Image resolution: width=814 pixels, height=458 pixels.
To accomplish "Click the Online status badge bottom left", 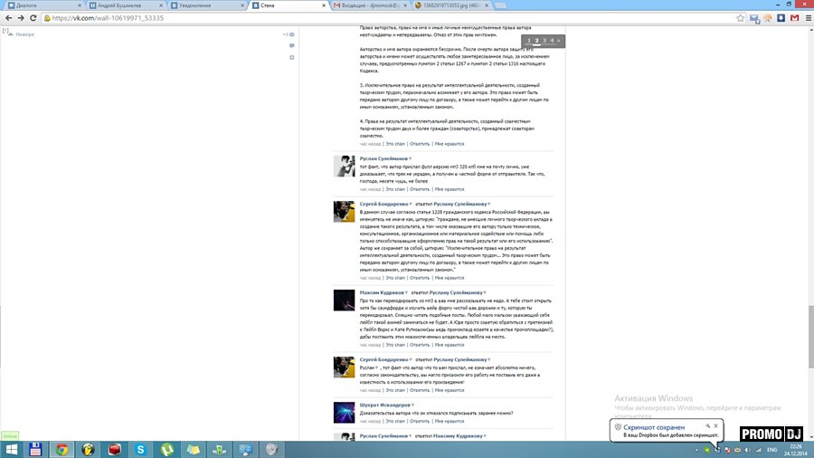I will pyautogui.click(x=10, y=435).
